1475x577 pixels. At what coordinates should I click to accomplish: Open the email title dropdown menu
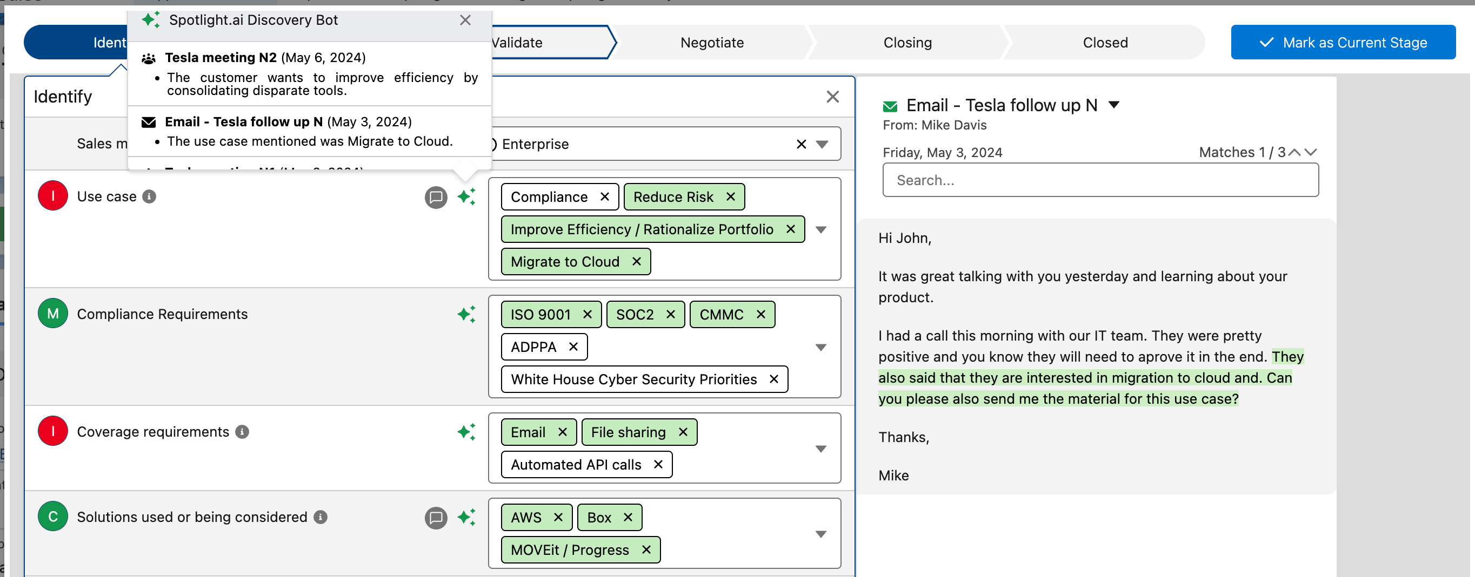coord(1114,105)
